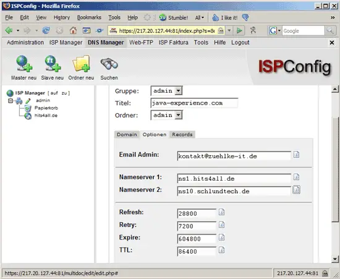Click the Papierkorb recycle bin icon
The height and width of the screenshot is (279, 340).
click(x=28, y=108)
